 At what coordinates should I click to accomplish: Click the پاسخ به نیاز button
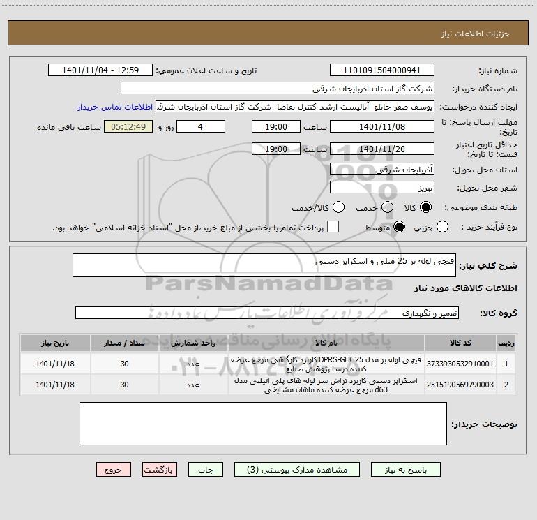pyautogui.click(x=406, y=470)
